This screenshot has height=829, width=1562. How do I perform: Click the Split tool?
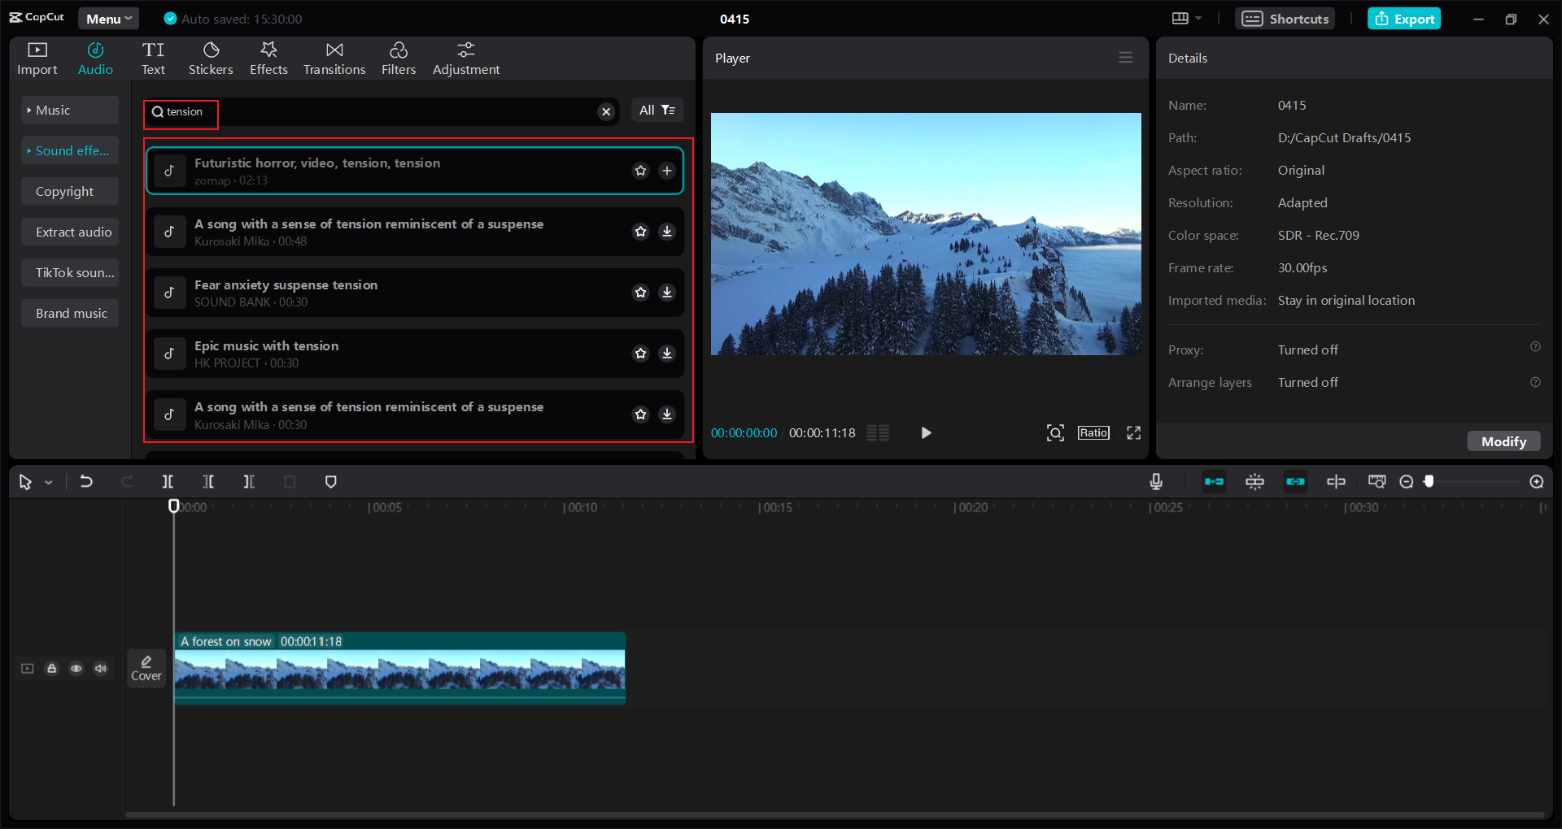coord(168,482)
